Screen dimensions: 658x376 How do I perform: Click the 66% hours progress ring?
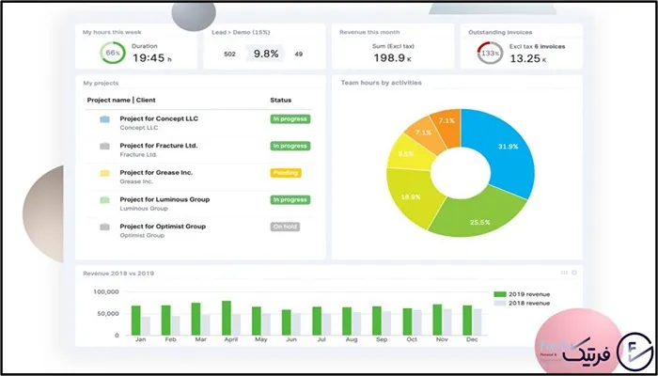[x=113, y=53]
